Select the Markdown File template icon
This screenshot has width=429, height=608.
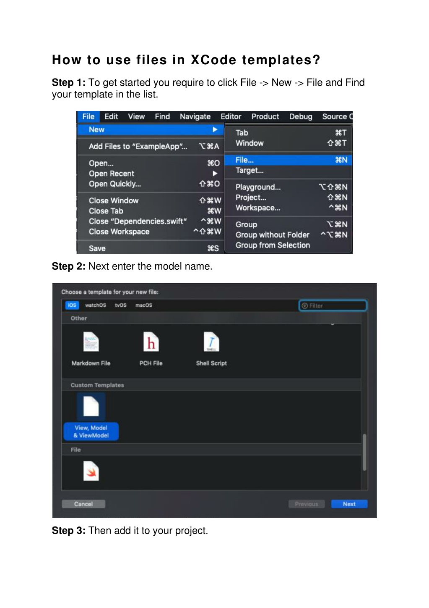(91, 342)
